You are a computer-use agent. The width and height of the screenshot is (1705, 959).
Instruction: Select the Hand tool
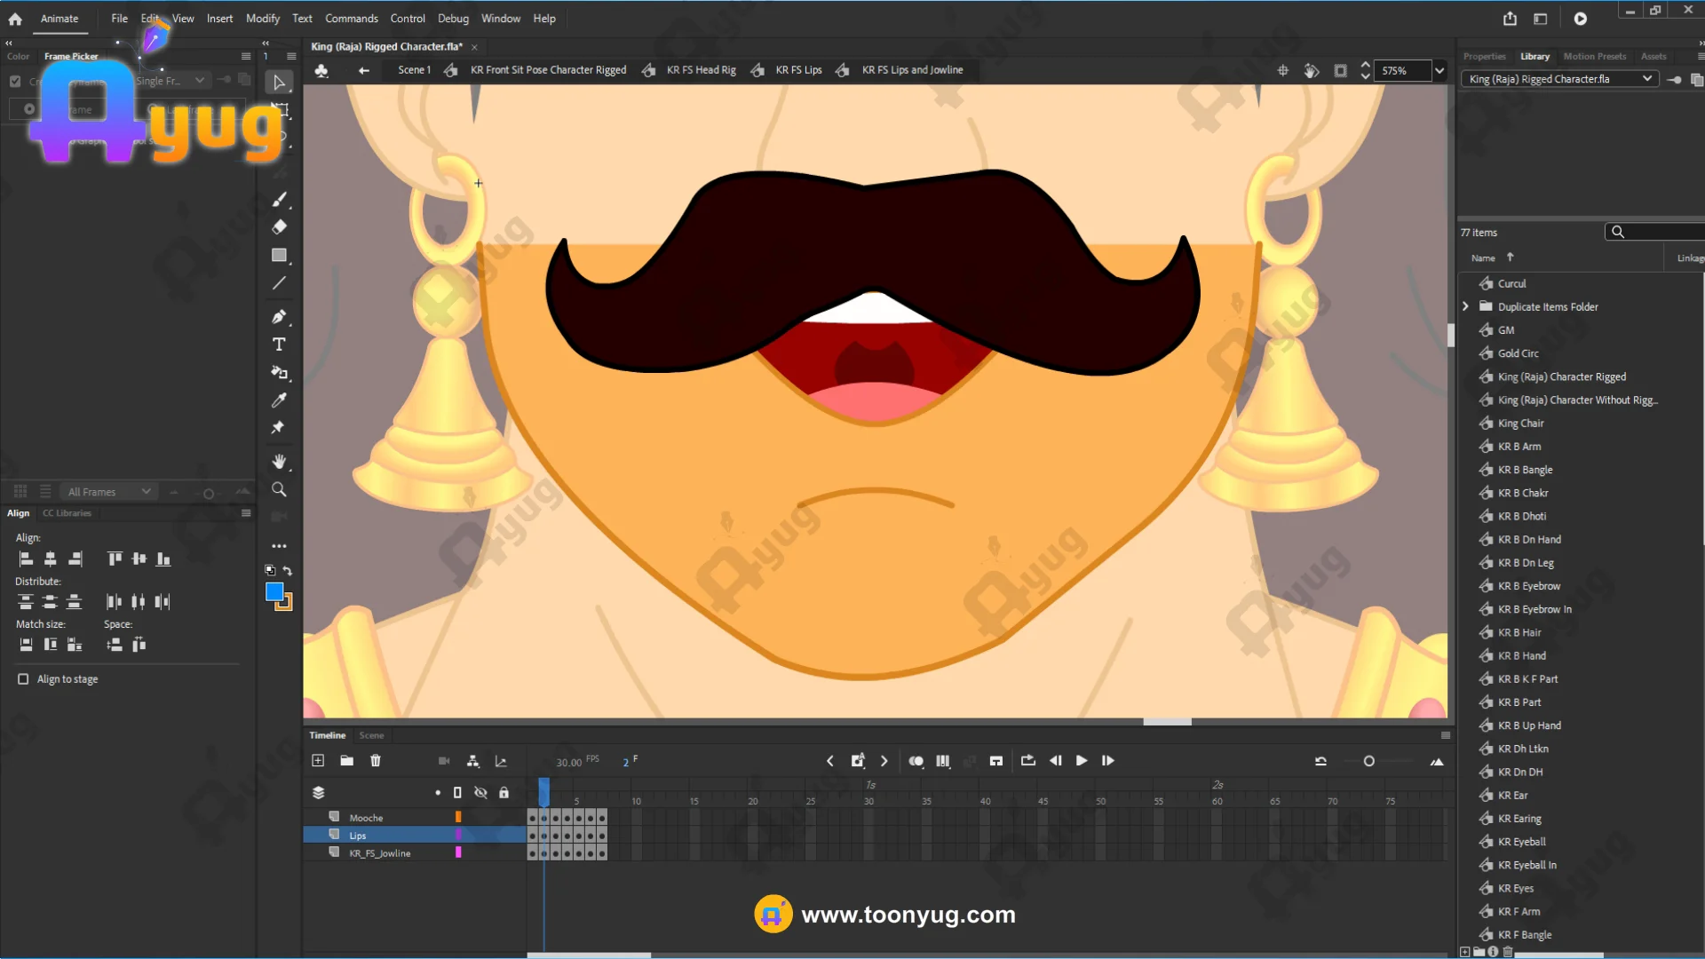point(279,461)
